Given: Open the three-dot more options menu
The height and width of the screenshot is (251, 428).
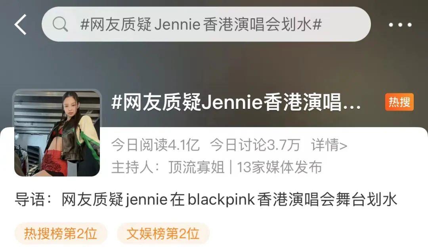Looking at the screenshot, I should 400,25.
